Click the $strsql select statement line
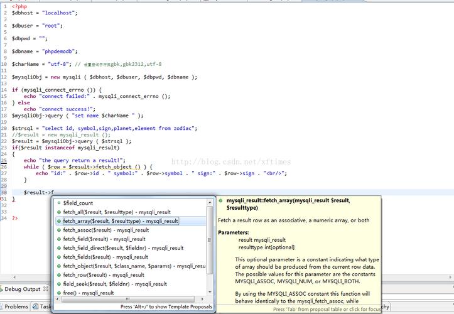 pos(104,128)
